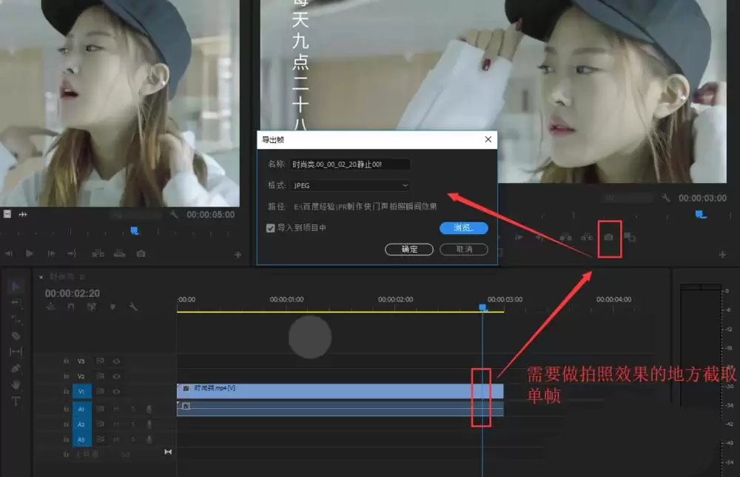
Task: Select the Hand tool
Action: pos(16,384)
